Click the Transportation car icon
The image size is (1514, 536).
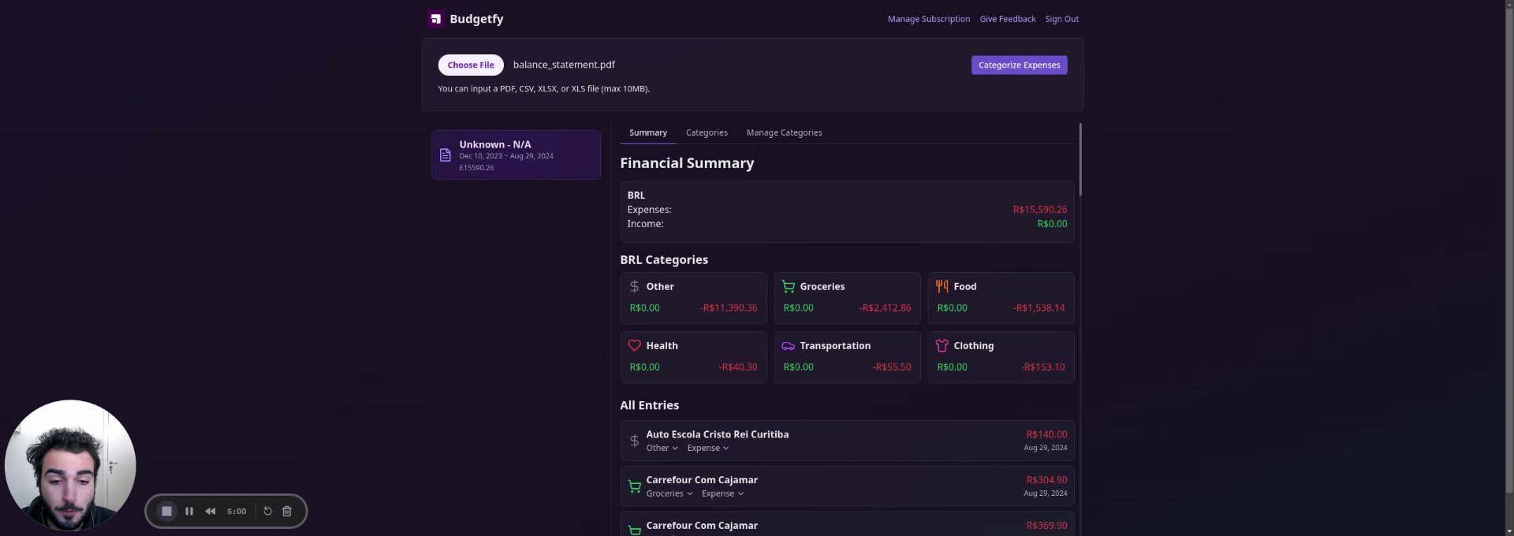coord(788,346)
